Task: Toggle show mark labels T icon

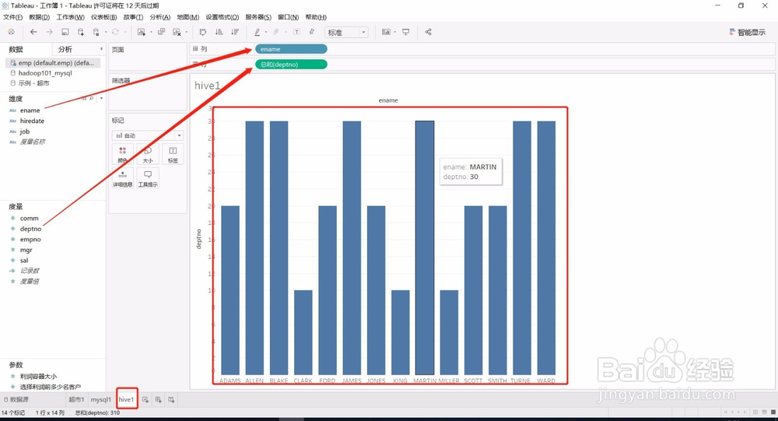Action: tap(296, 32)
